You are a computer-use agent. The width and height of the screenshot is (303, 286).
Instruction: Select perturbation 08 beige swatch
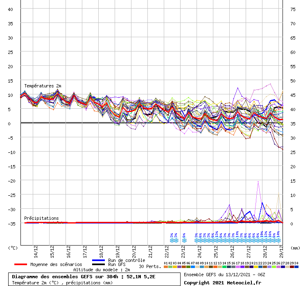click(x=197, y=267)
